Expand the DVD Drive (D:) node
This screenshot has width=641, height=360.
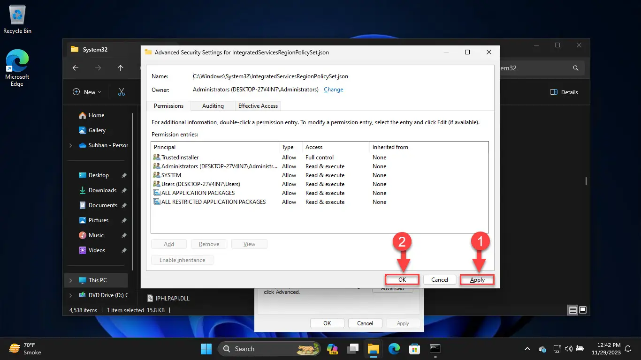tap(70, 295)
